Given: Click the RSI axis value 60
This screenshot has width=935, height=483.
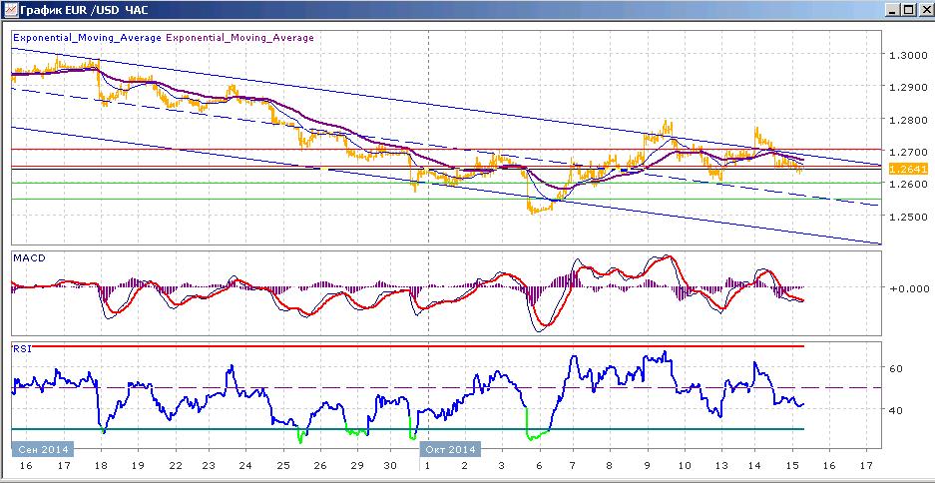Looking at the screenshot, I should click(x=896, y=368).
